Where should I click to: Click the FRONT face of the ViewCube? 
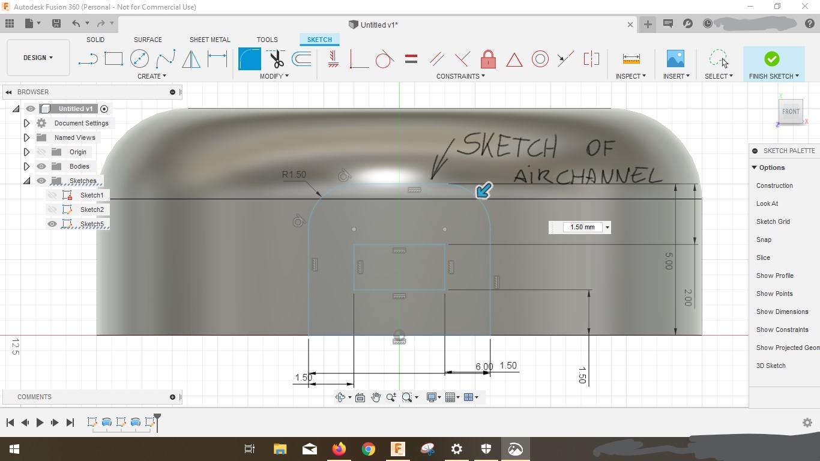(x=791, y=112)
